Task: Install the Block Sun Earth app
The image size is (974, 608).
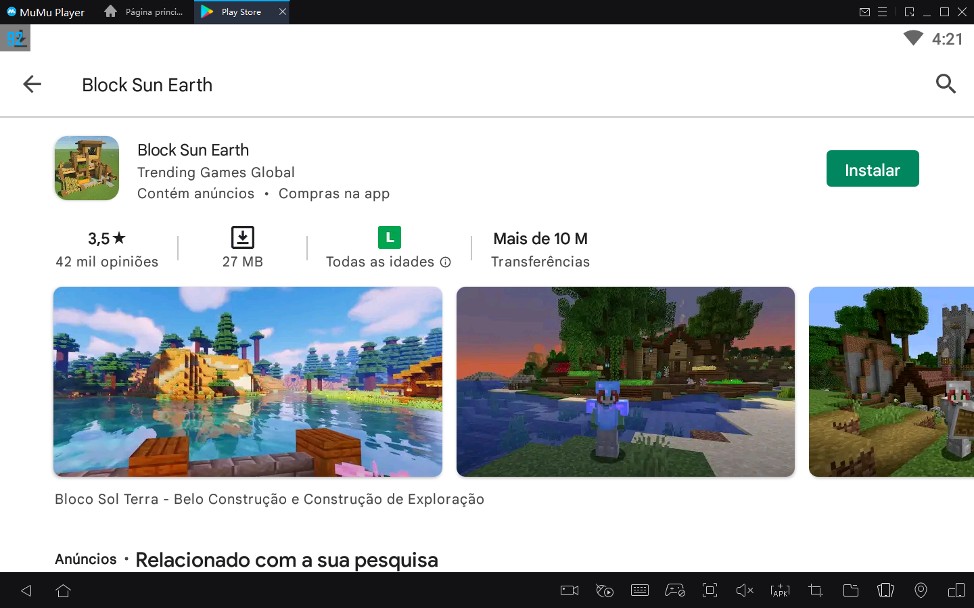Action: click(873, 168)
